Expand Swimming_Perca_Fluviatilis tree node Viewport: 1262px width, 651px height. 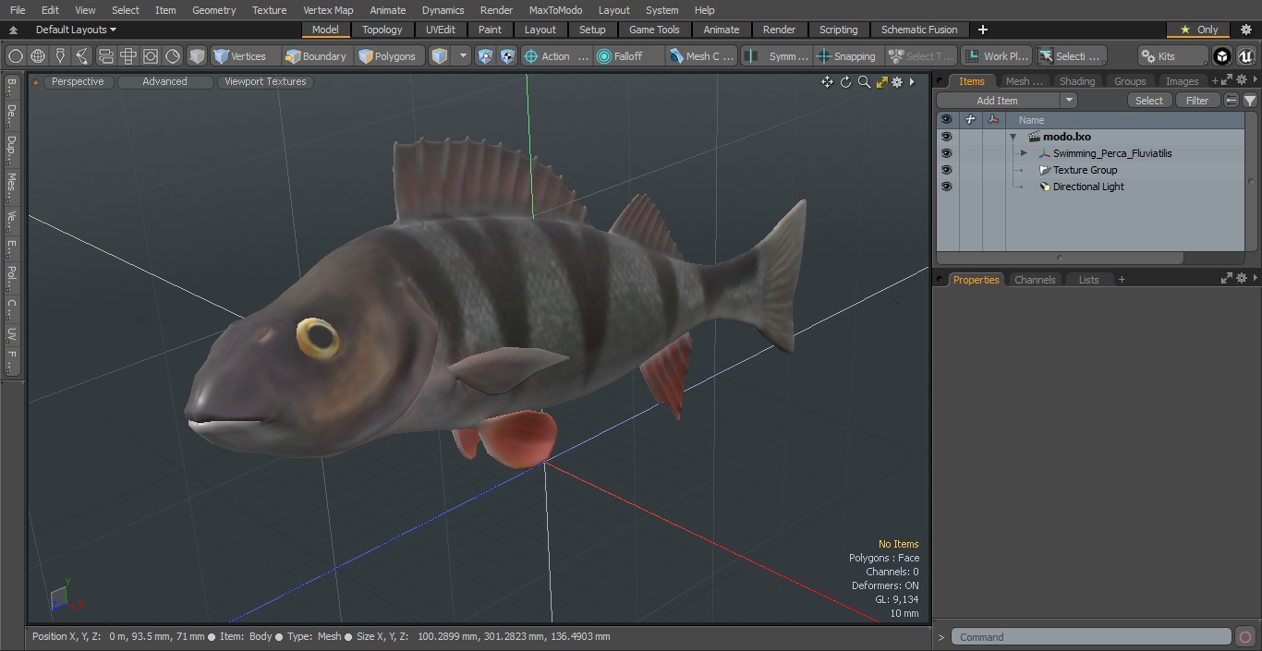coord(1024,153)
